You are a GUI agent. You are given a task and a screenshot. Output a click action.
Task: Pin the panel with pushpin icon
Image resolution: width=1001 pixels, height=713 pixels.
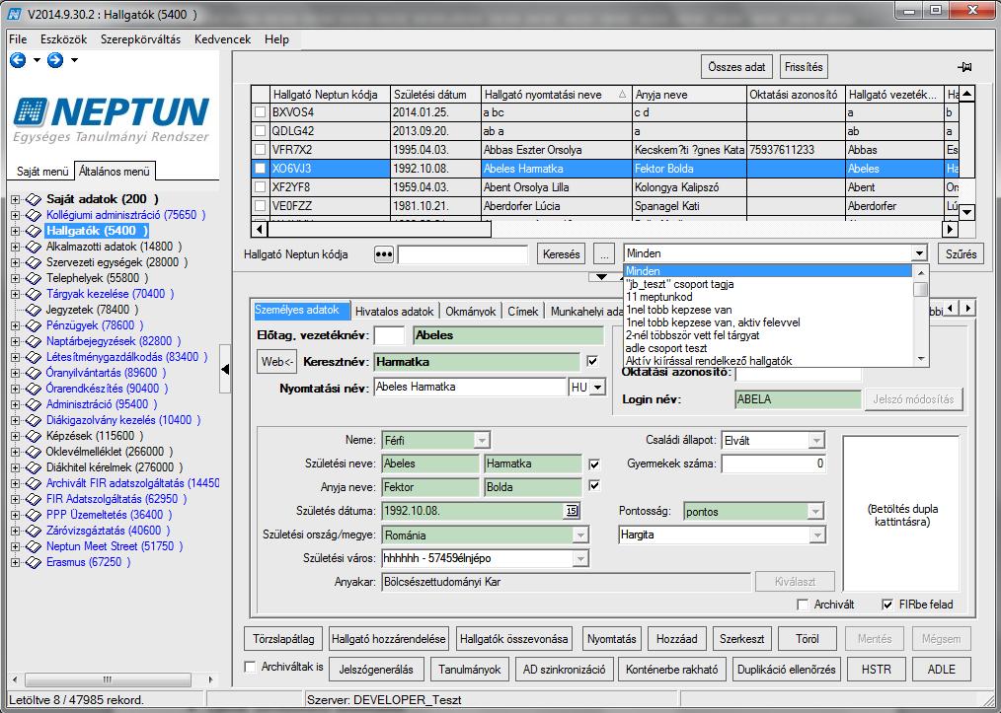pyautogui.click(x=964, y=67)
